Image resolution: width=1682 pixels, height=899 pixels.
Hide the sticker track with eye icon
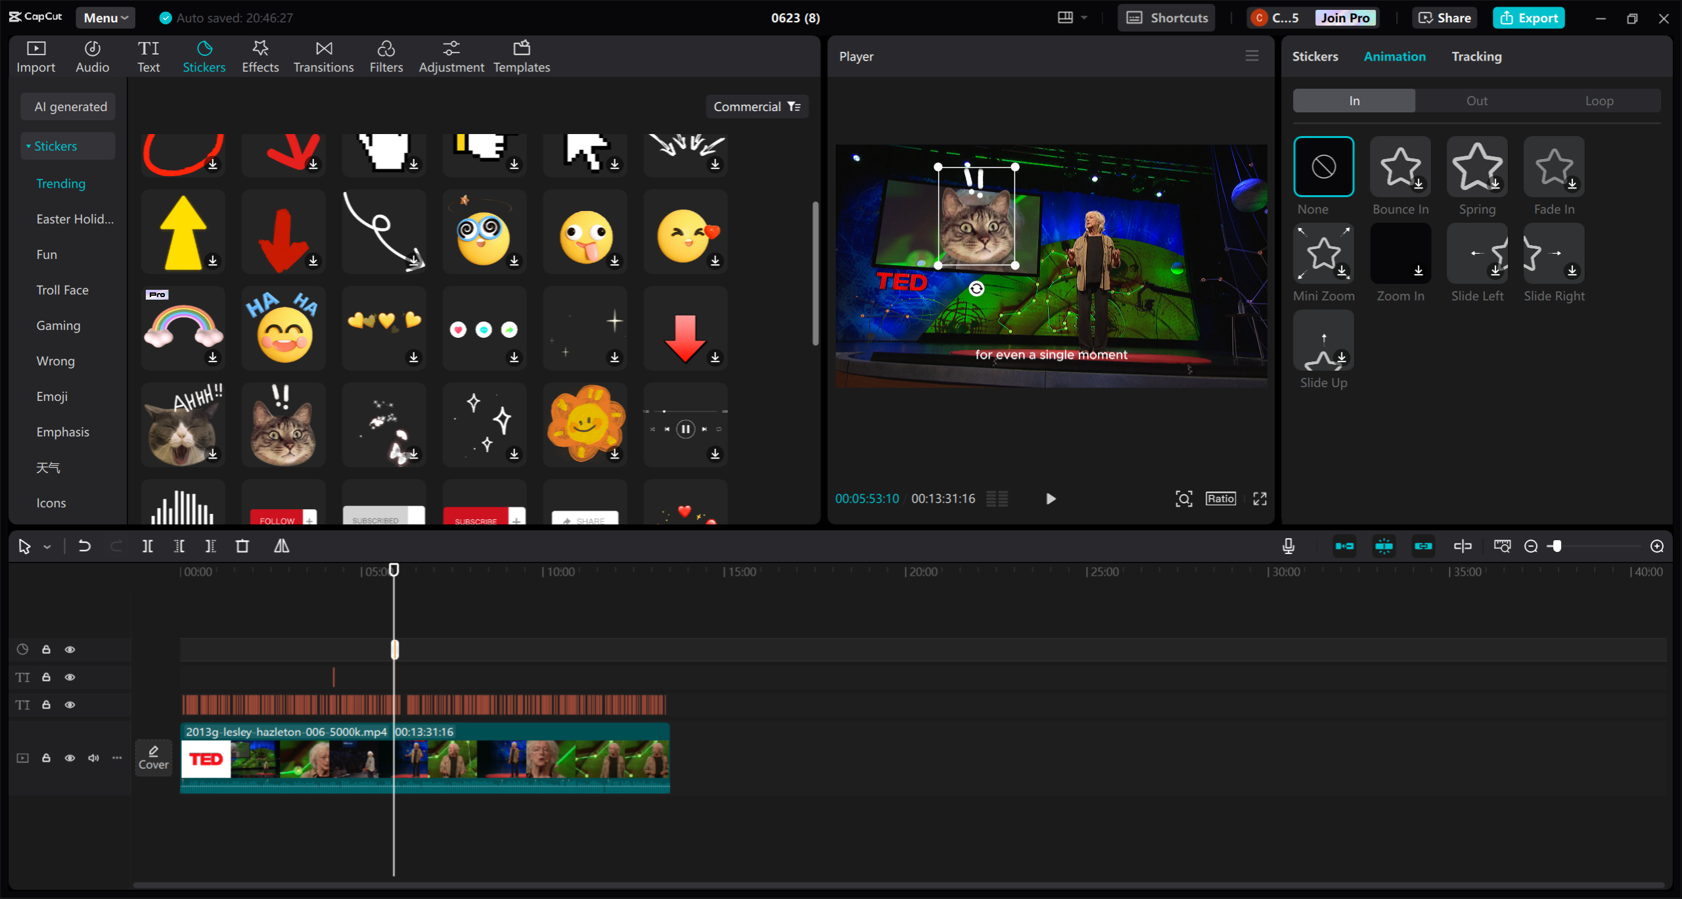(x=70, y=649)
